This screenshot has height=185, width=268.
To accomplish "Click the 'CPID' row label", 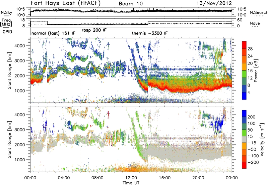I will point(7,32).
